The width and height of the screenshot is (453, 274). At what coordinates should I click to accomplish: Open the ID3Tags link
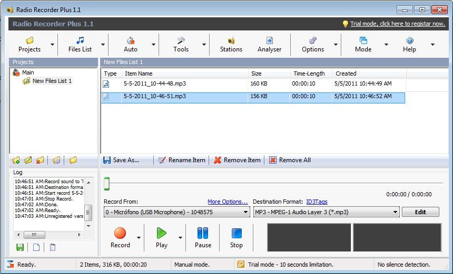coord(317,202)
